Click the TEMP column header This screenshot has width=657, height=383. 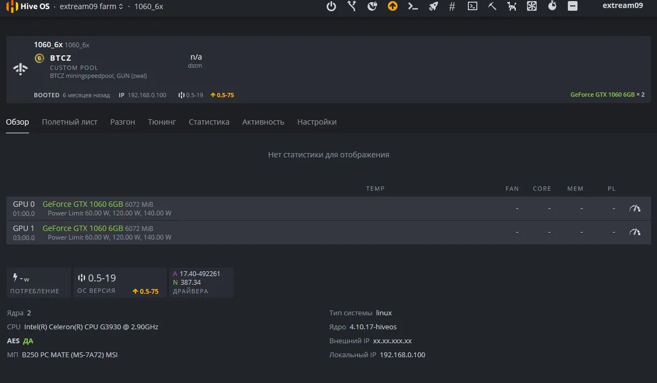click(x=376, y=189)
